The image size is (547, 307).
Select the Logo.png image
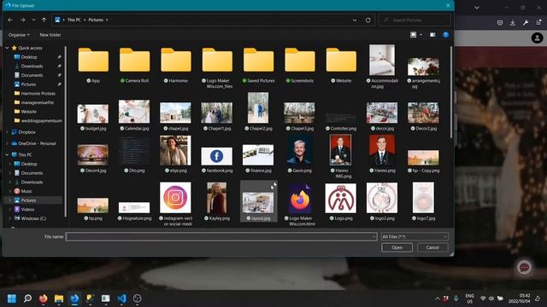341,199
